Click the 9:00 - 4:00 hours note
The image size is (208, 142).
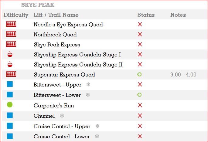tap(183, 75)
